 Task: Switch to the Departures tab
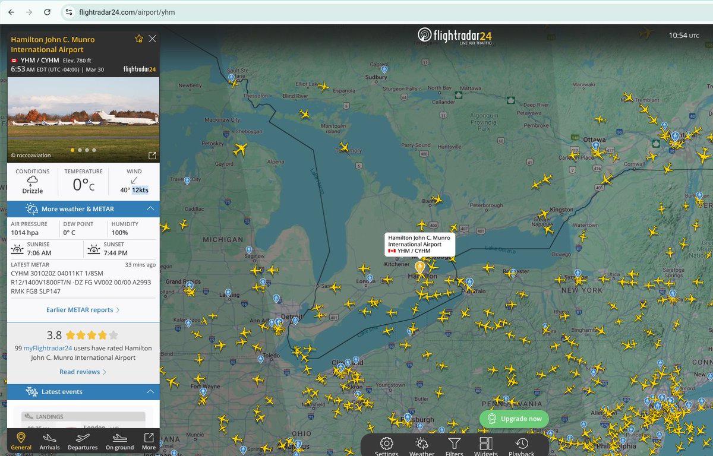(x=83, y=441)
